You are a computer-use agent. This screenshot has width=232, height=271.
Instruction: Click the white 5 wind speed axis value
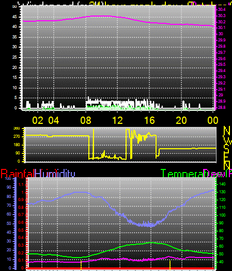tap(16, 97)
